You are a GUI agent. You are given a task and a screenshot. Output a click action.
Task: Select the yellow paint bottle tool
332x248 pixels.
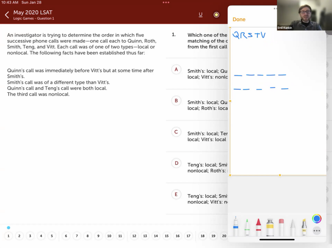pyautogui.click(x=270, y=227)
